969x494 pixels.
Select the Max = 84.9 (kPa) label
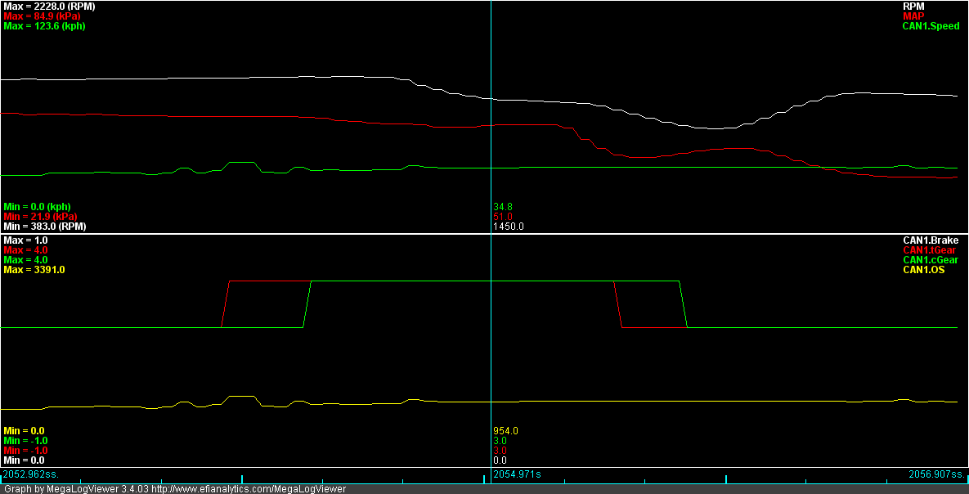42,16
